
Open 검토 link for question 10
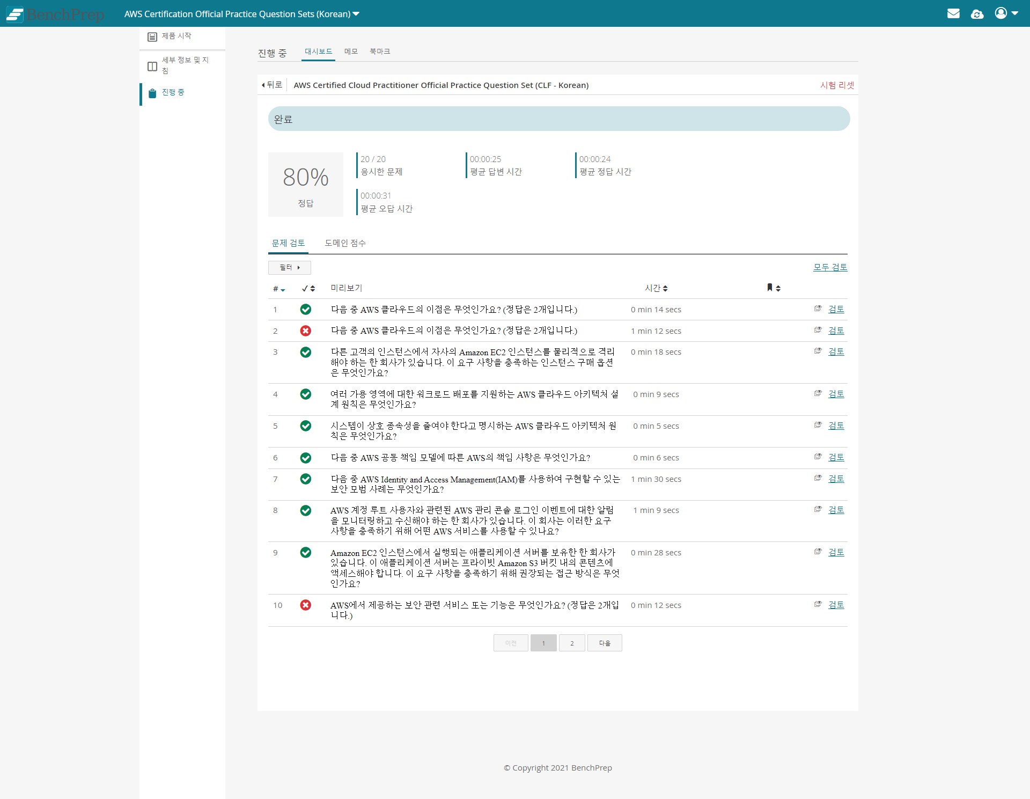click(x=836, y=605)
